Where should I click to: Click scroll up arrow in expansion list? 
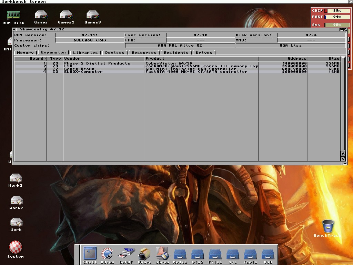(343, 154)
